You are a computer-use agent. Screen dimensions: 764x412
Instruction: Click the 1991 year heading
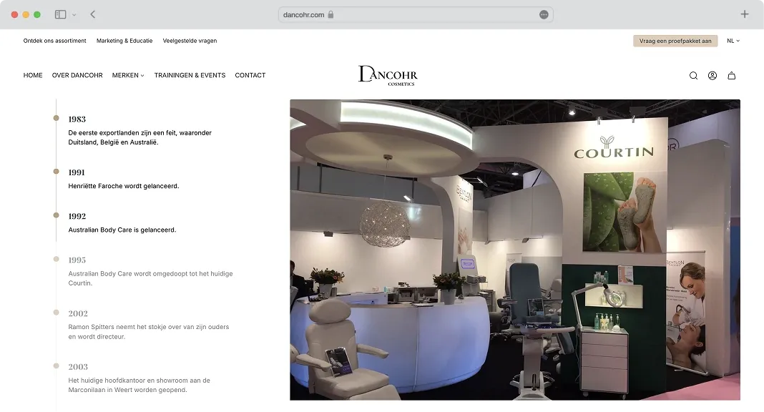pyautogui.click(x=77, y=172)
